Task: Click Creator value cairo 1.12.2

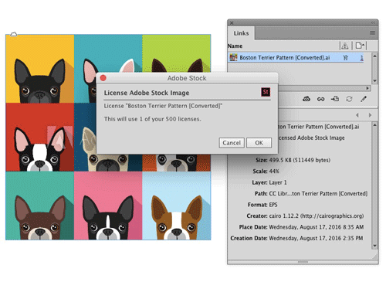Action: [x=317, y=216]
